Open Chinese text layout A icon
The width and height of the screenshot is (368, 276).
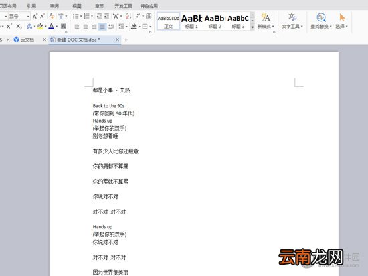pyautogui.click(x=116, y=16)
